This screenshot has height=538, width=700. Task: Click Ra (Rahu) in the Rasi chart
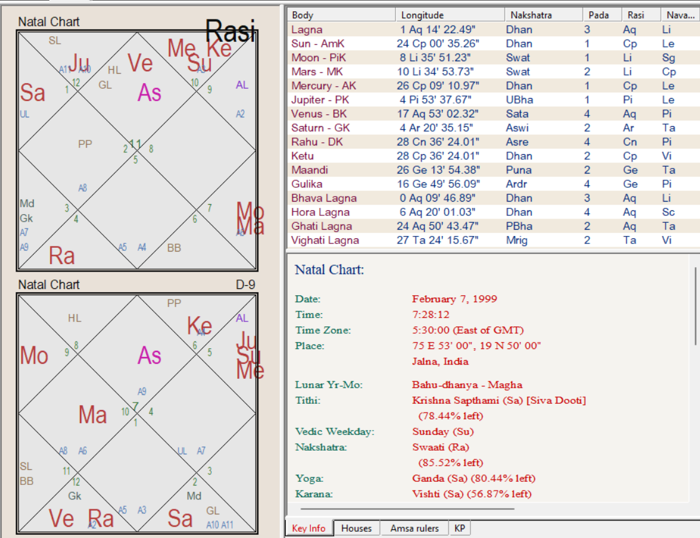pyautogui.click(x=62, y=256)
